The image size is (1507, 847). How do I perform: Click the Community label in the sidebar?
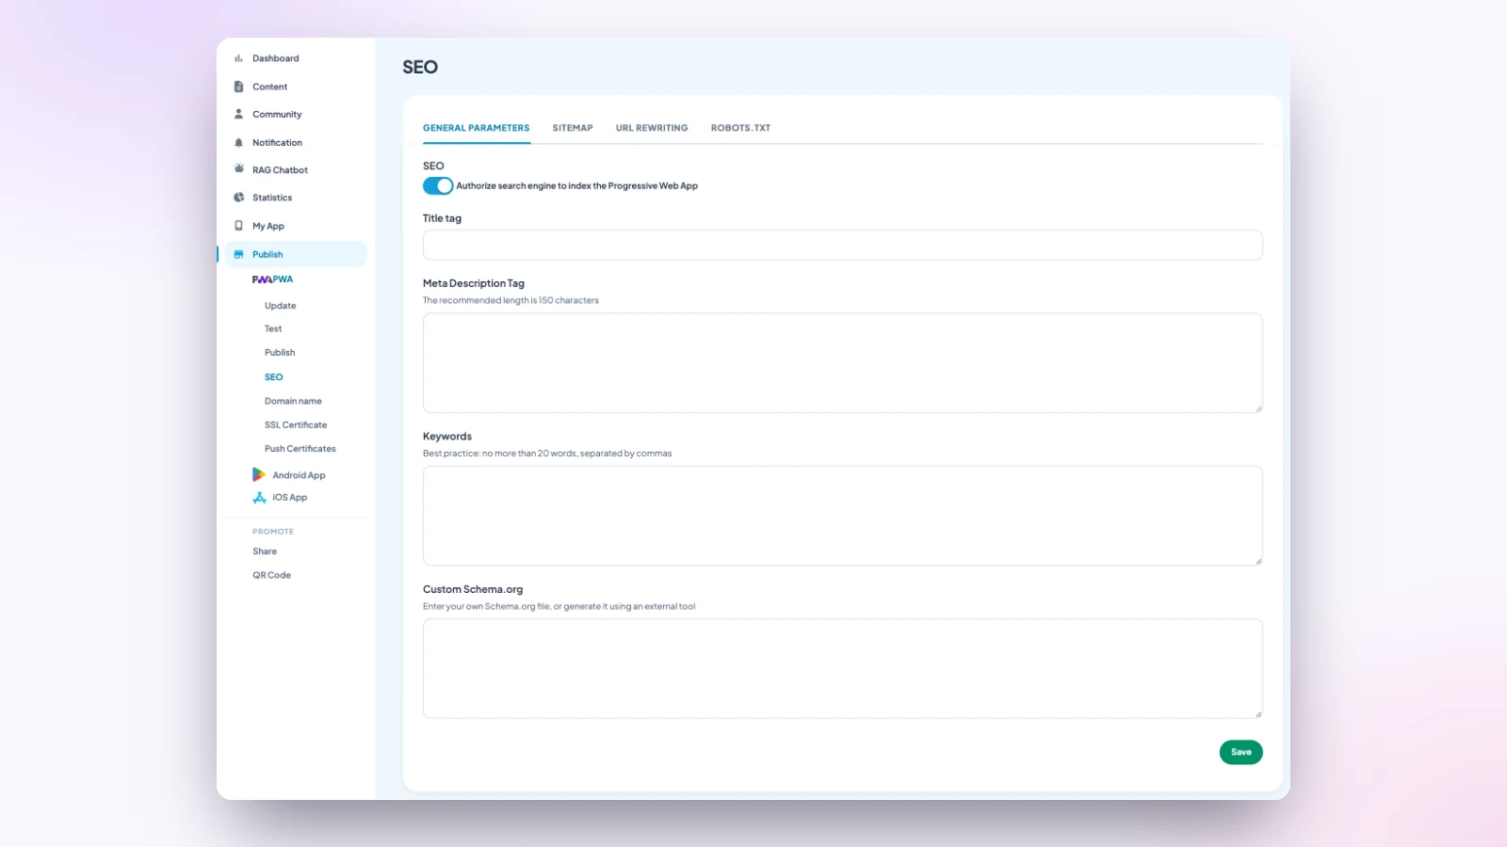pos(277,115)
